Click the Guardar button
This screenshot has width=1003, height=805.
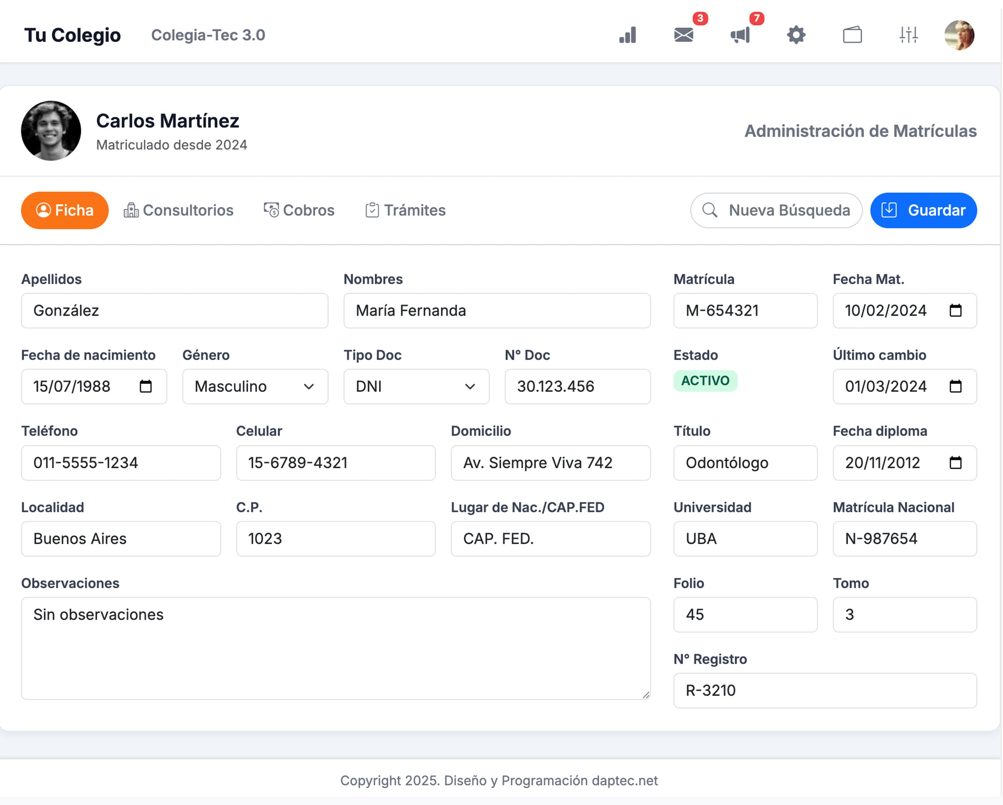(923, 210)
